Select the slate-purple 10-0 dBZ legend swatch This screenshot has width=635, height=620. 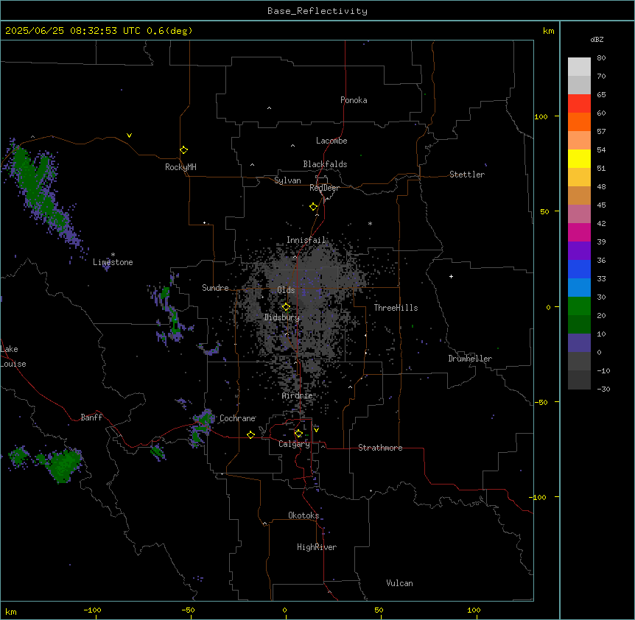[x=579, y=343]
